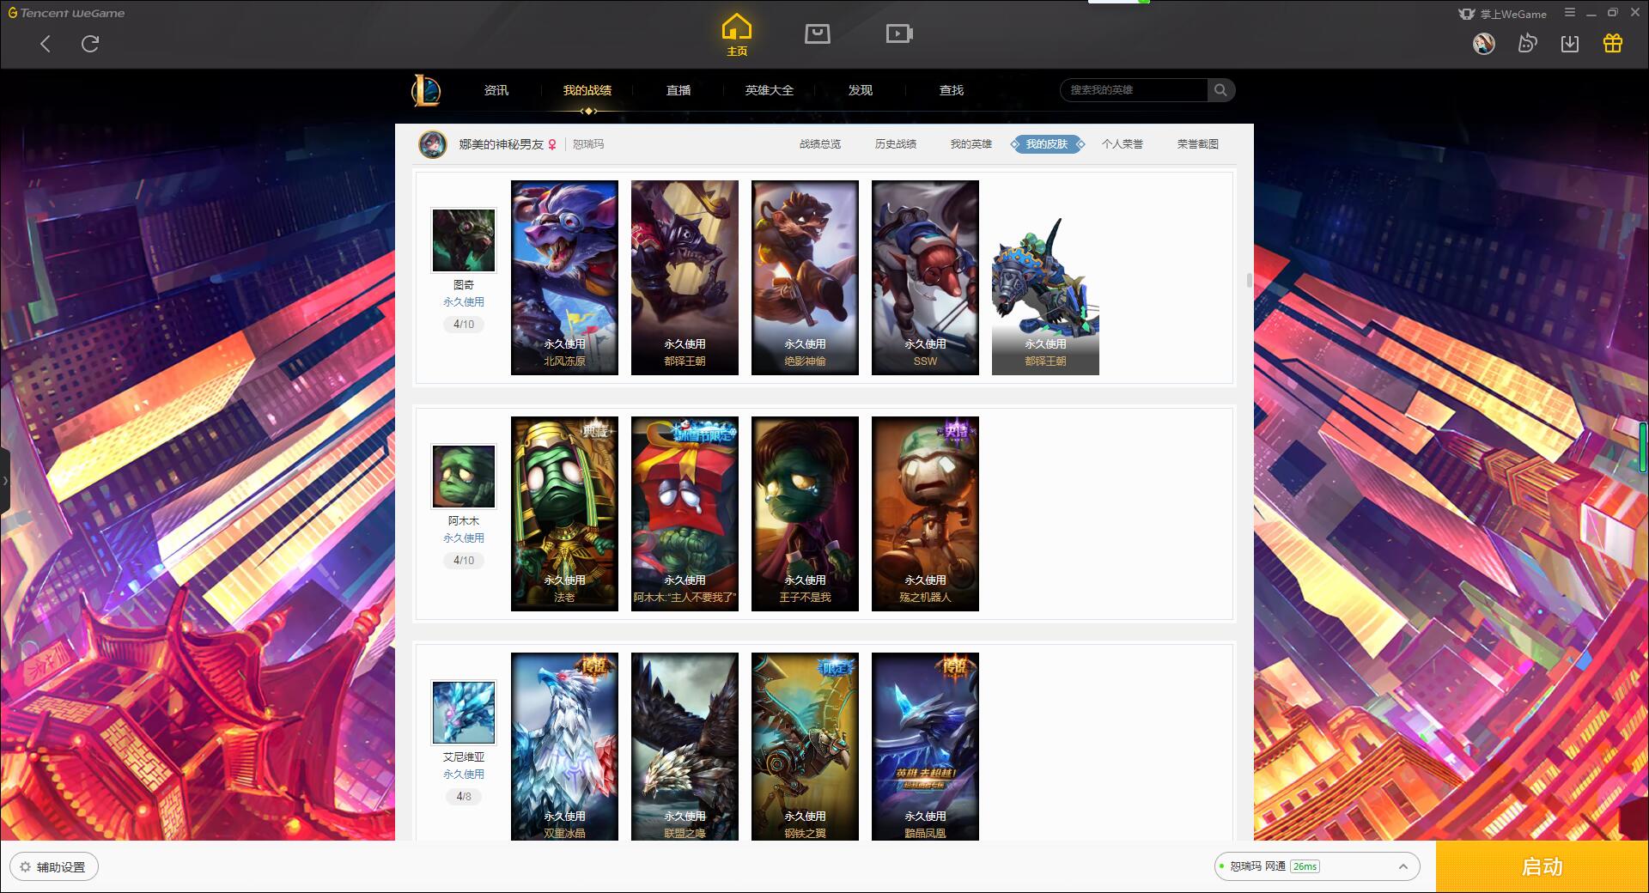Image resolution: width=1649 pixels, height=893 pixels.
Task: Open the 查找 tab
Action: coord(952,90)
